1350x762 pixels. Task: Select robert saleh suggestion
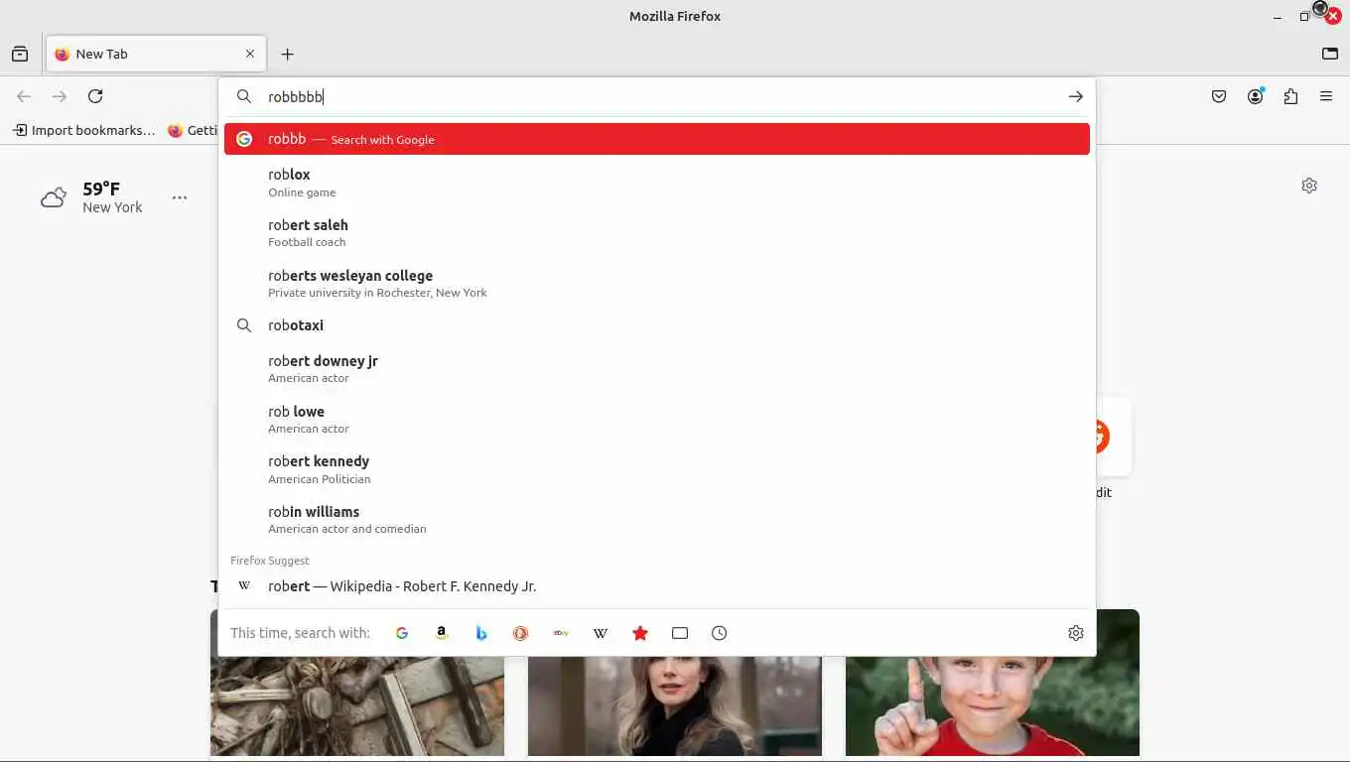[657, 233]
